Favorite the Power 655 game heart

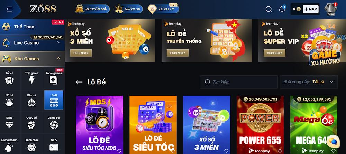tap(280, 151)
